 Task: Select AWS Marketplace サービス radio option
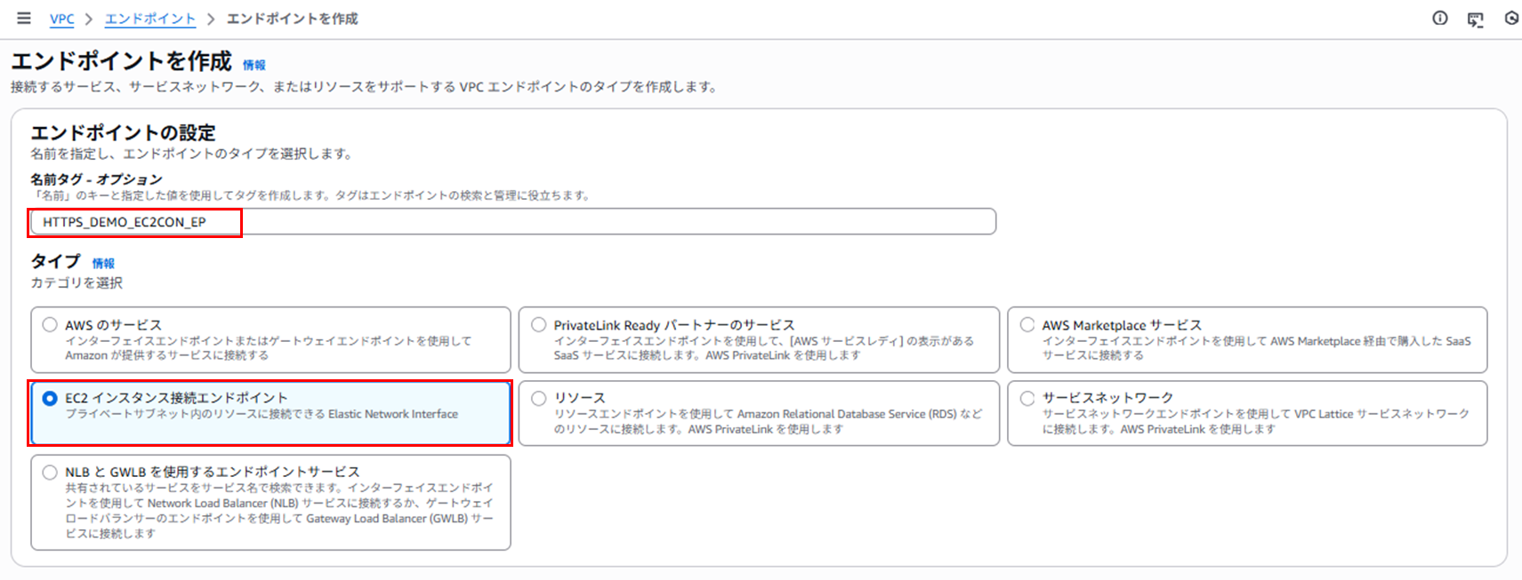pos(1027,325)
